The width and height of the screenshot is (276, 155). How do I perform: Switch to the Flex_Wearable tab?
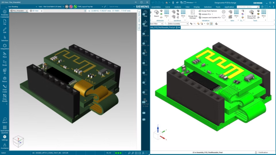[x=18, y=11]
